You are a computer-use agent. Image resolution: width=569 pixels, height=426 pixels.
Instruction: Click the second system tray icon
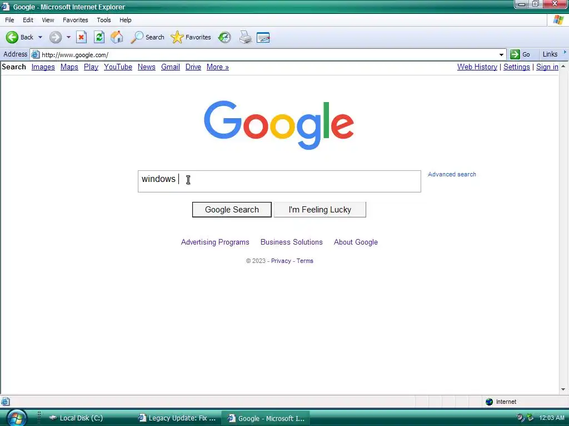click(x=530, y=418)
